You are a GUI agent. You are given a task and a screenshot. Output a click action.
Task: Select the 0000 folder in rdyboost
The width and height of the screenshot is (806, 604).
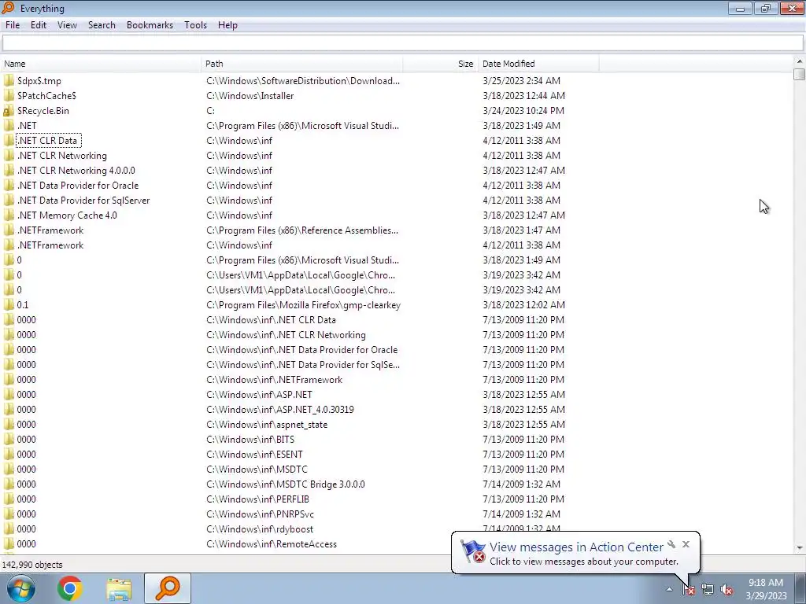tap(26, 528)
